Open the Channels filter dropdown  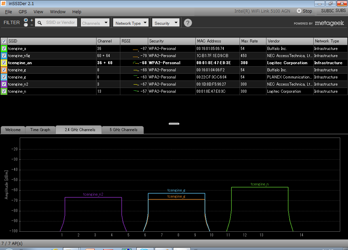(95, 23)
